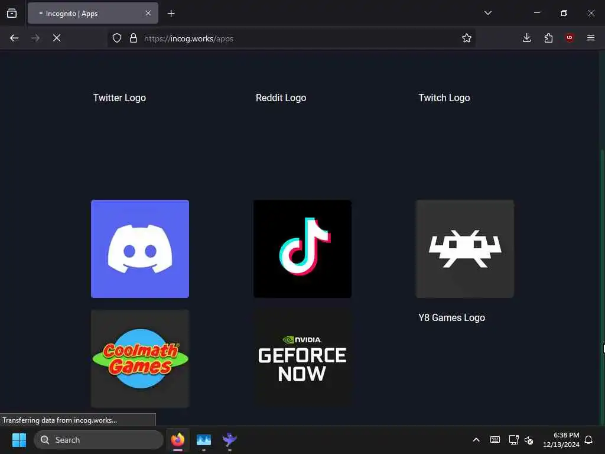Open the purple bird taskbar app
Viewport: 605px width, 454px height.
click(230, 440)
